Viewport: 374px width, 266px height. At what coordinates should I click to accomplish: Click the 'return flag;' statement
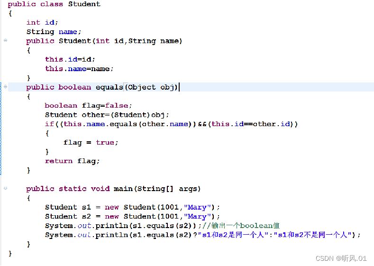click(x=72, y=161)
